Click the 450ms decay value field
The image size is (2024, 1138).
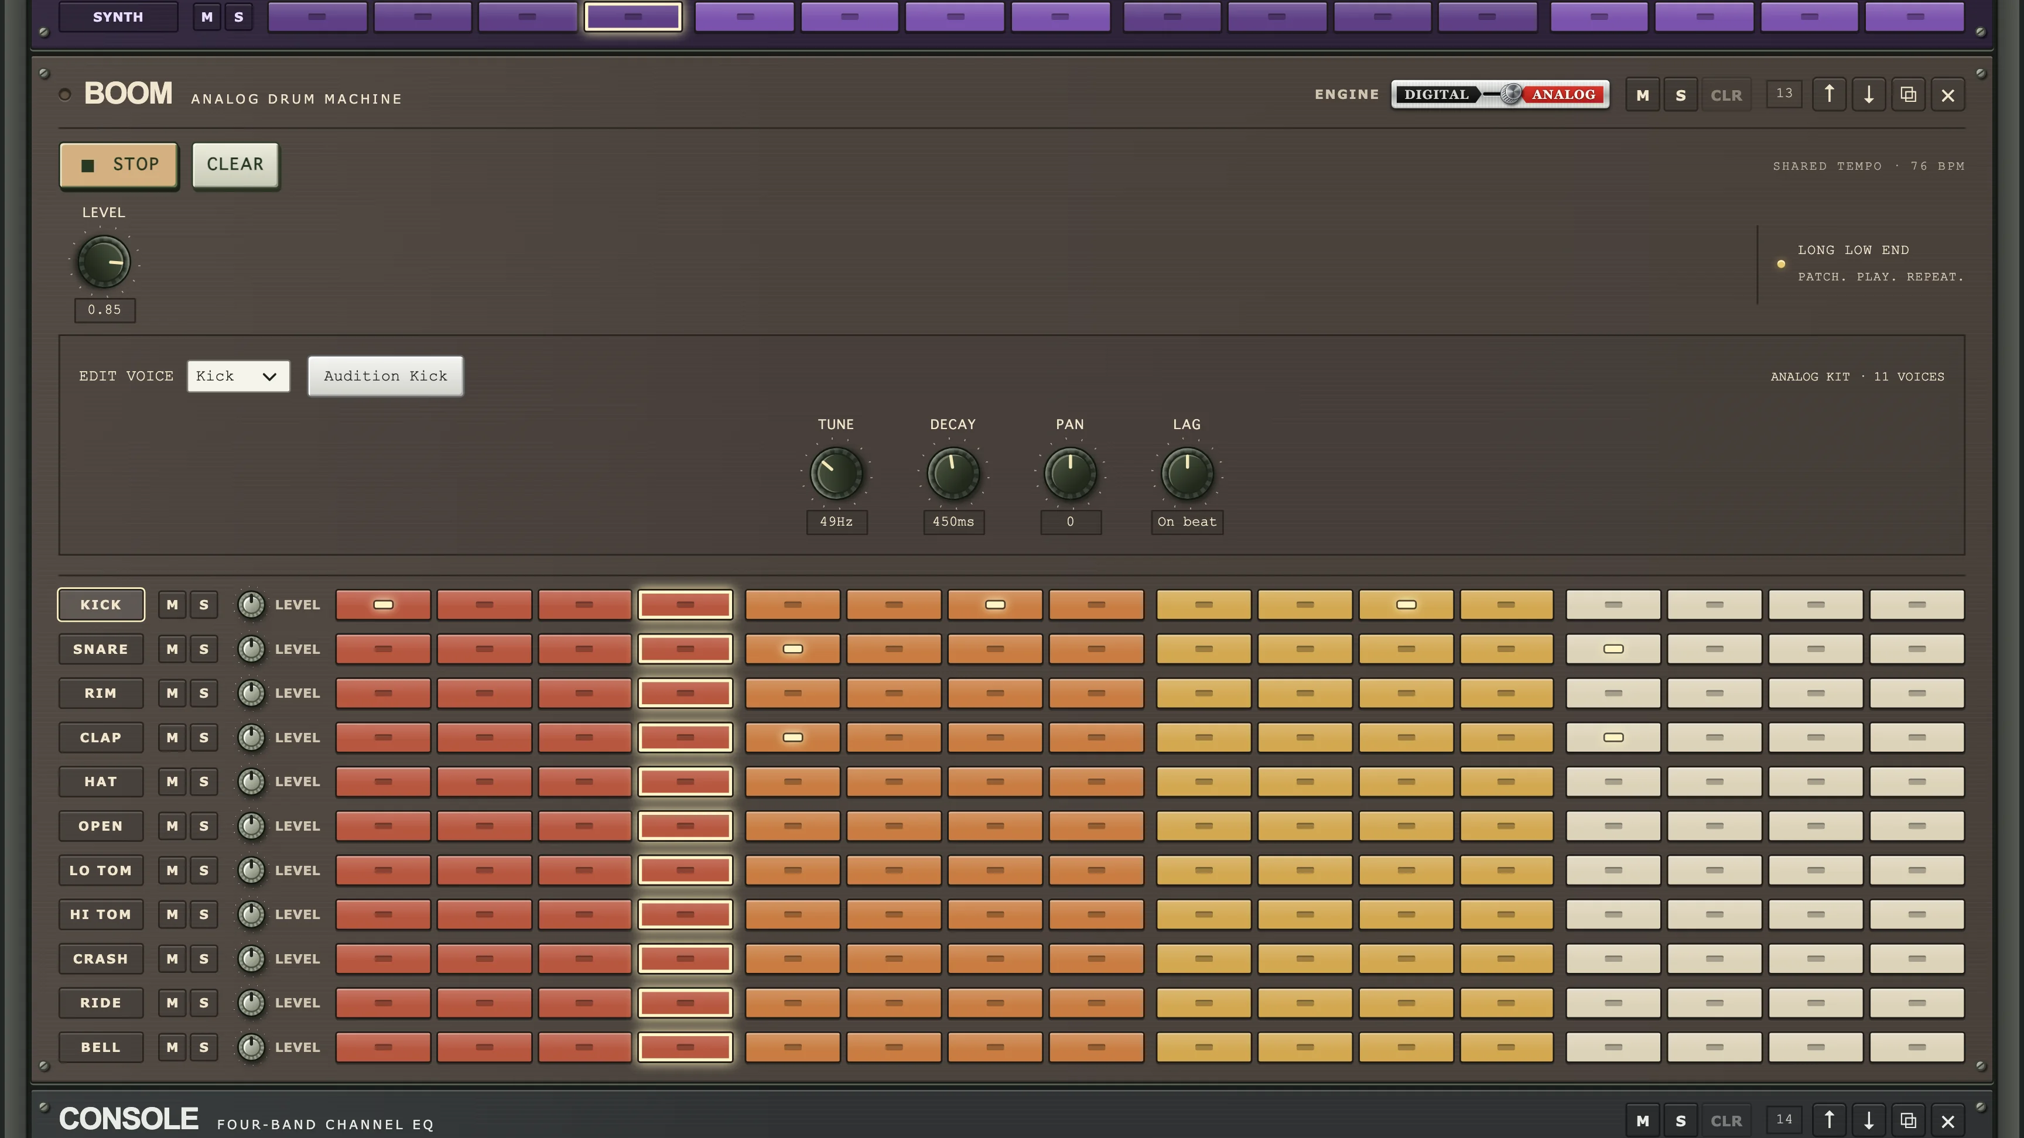tap(954, 522)
